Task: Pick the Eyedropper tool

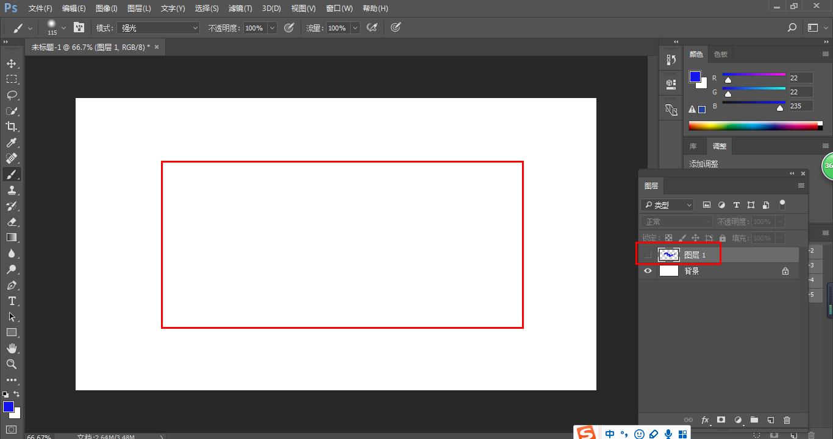Action: point(12,142)
